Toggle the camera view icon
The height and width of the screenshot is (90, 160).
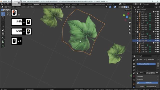pos(130,29)
